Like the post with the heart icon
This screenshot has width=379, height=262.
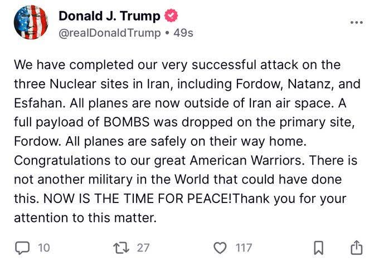222,247
